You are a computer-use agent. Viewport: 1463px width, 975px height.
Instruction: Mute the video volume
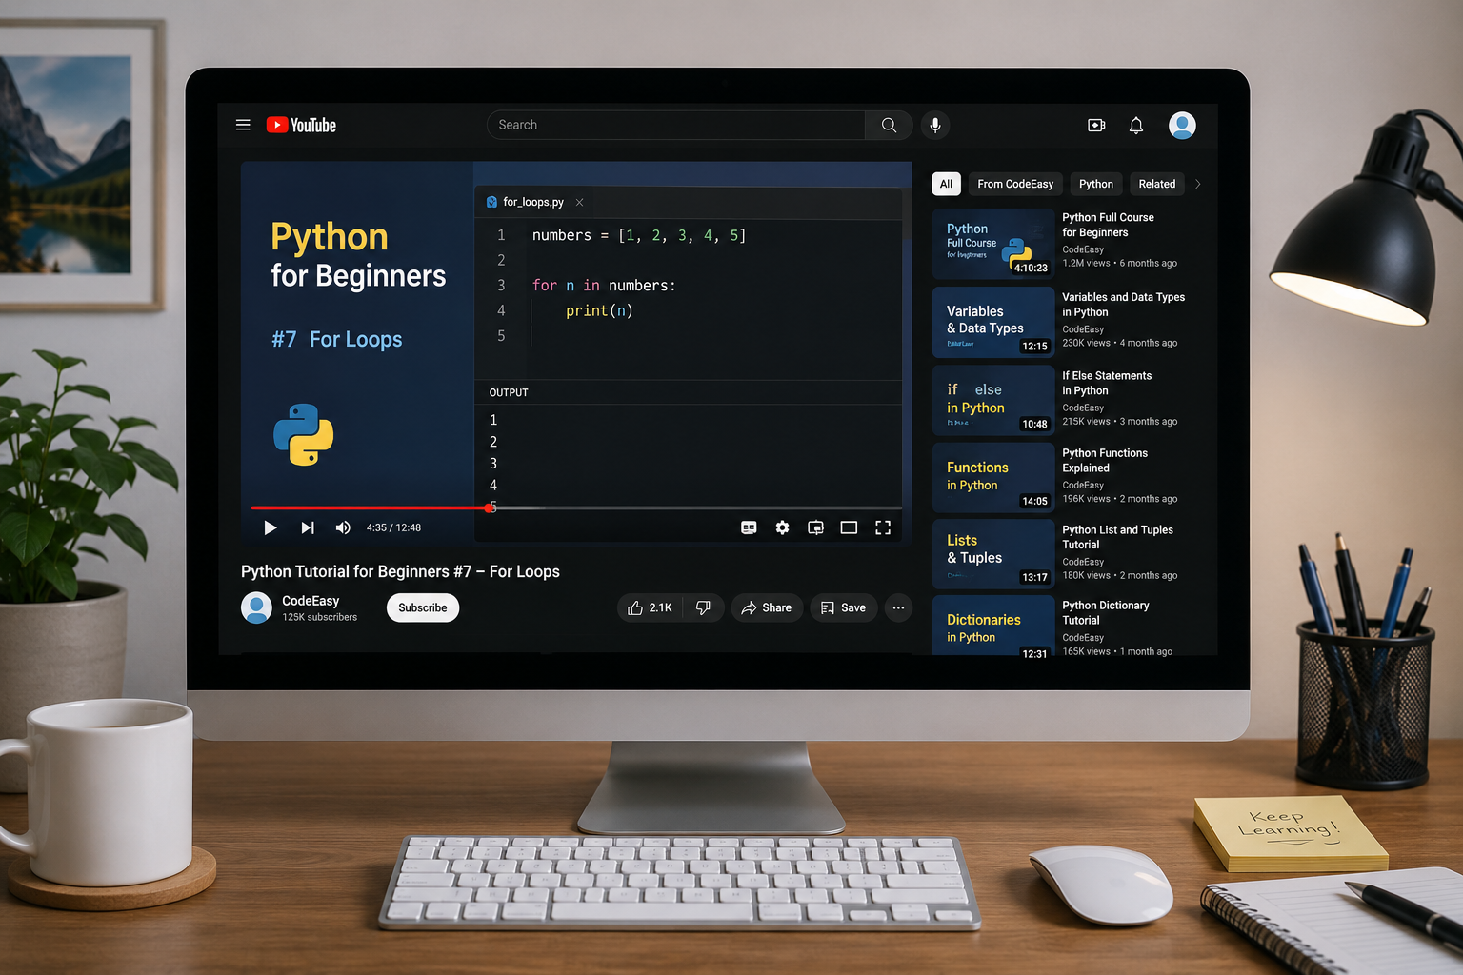343,527
